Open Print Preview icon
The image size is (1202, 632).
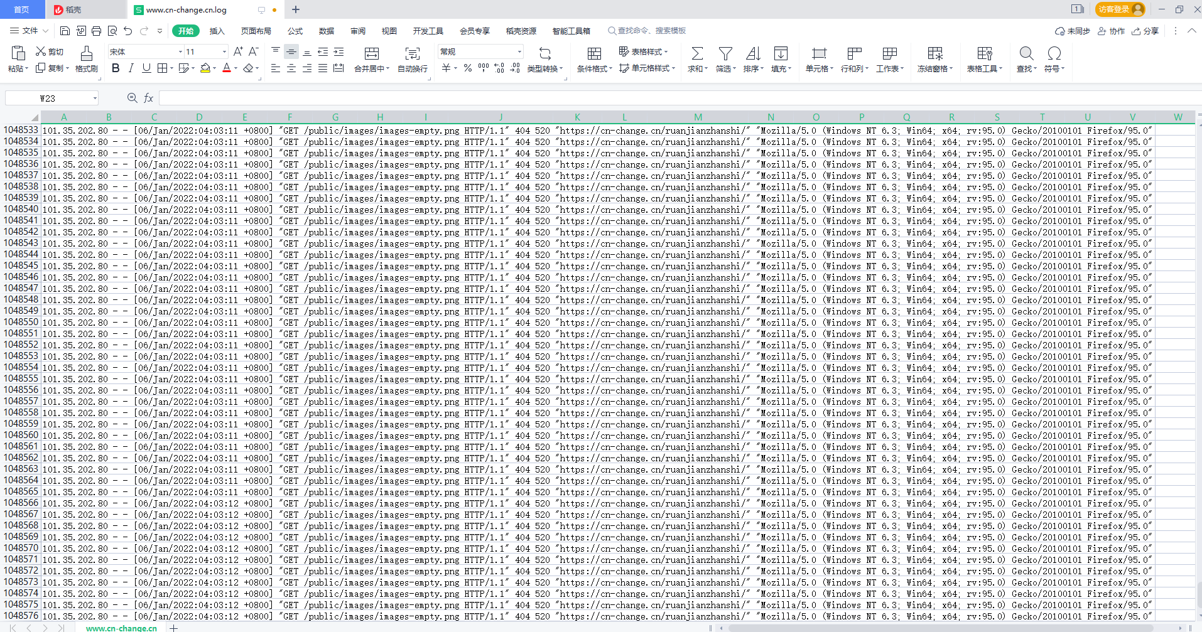[x=112, y=31]
